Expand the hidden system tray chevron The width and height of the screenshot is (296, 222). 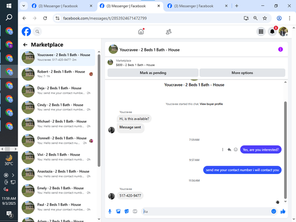point(13,175)
